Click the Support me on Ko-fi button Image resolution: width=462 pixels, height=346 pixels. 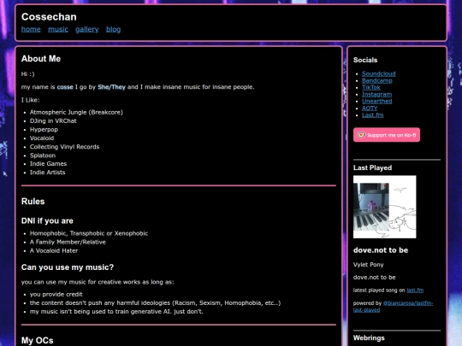coord(387,135)
